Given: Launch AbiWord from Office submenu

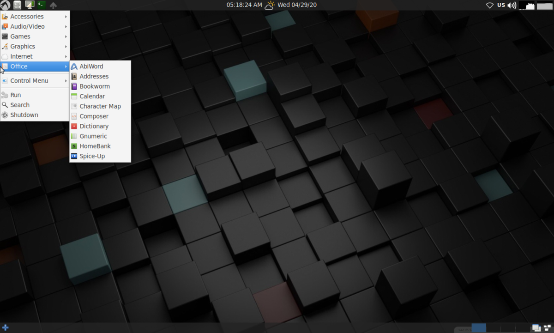Looking at the screenshot, I should tap(100, 67).
